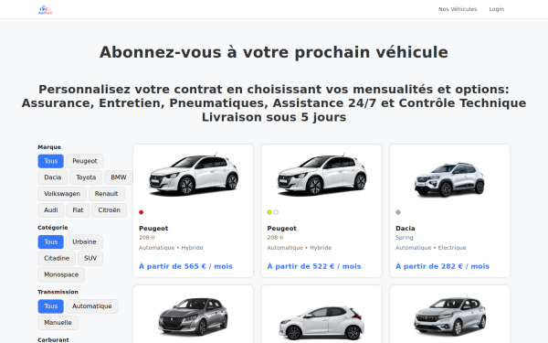548x343 pixels.
Task: Click the Abonnez-vous à votre prochain véhicule headline
Action: coord(274,52)
